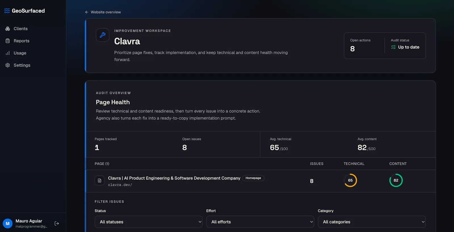Click the Settings gear icon
454x232 pixels.
[8, 65]
